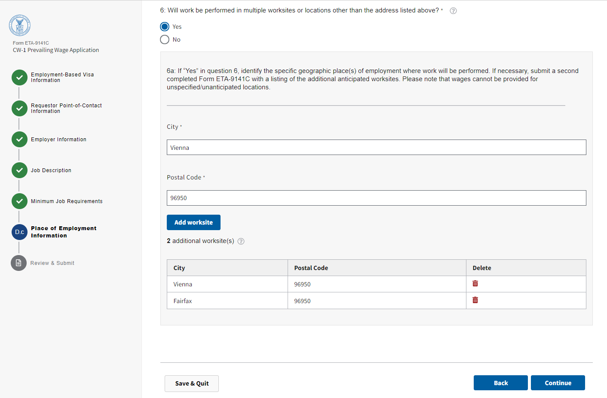Click the Department of Labor seal logo
The width and height of the screenshot is (607, 398).
(x=20, y=26)
